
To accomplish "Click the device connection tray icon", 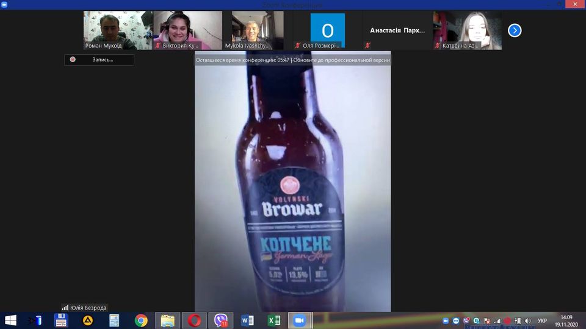I will coord(518,321).
